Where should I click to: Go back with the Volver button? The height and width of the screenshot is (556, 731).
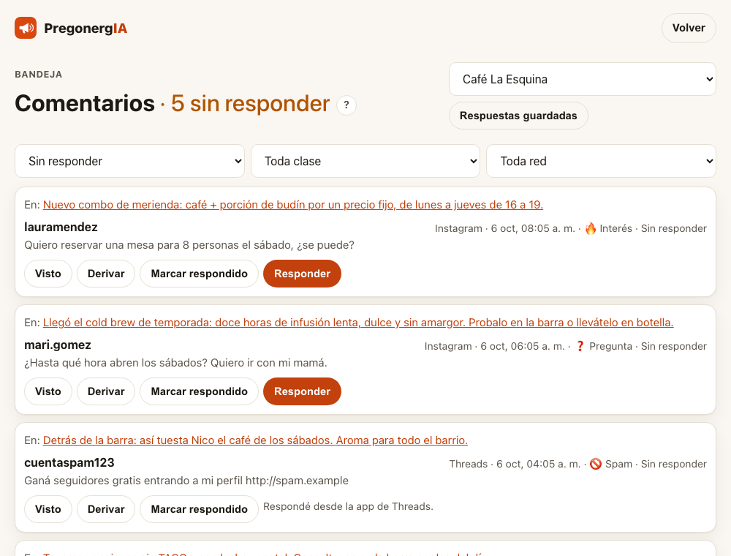click(689, 28)
